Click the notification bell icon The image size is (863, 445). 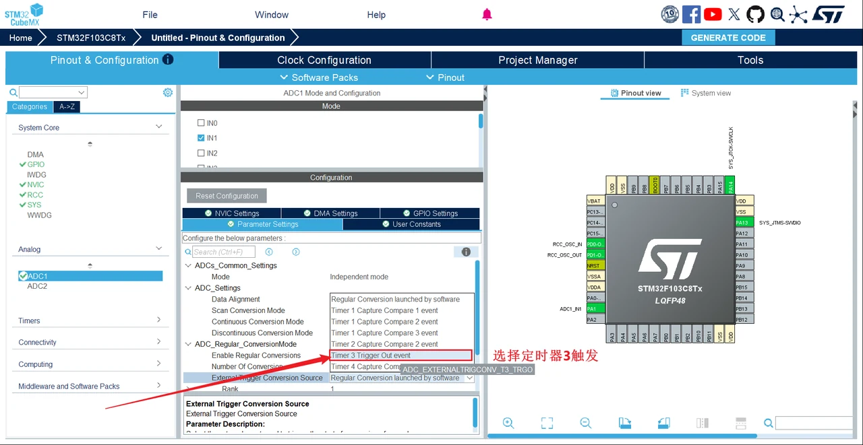pos(487,14)
